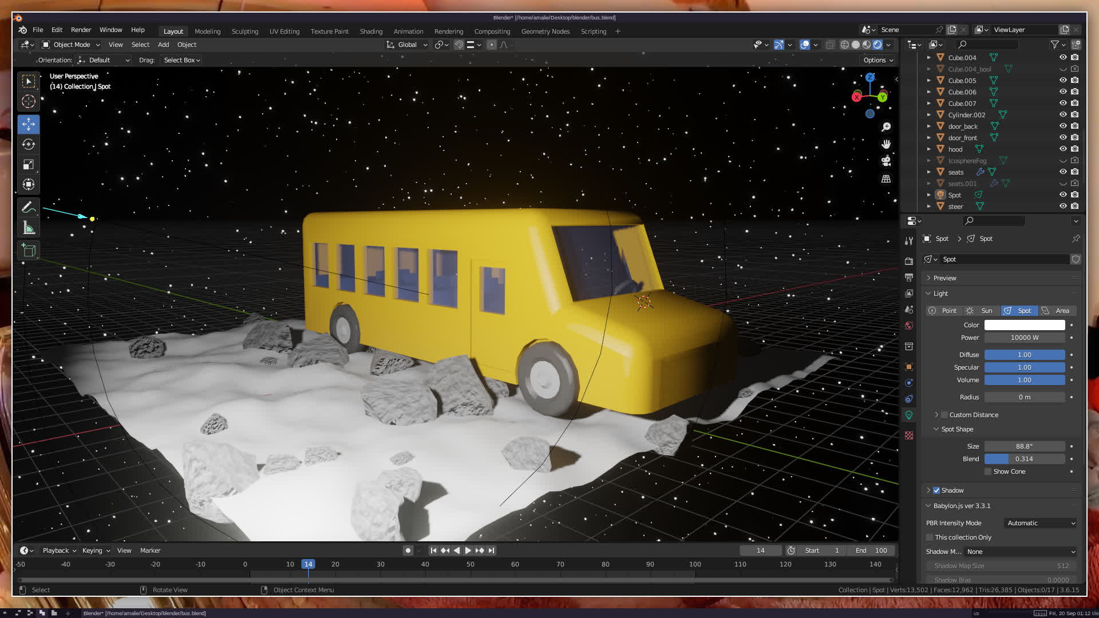Screen dimensions: 1099x618
Task: Click the Power value field
Action: tap(1024, 338)
